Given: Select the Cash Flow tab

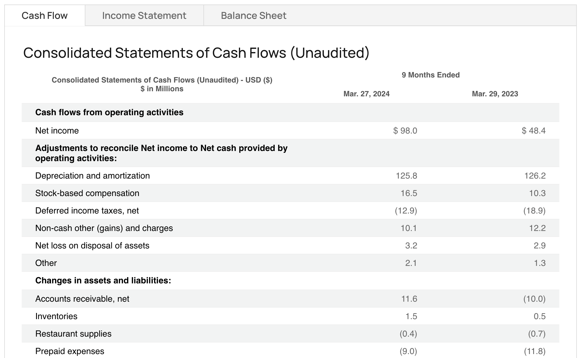Looking at the screenshot, I should 45,15.
